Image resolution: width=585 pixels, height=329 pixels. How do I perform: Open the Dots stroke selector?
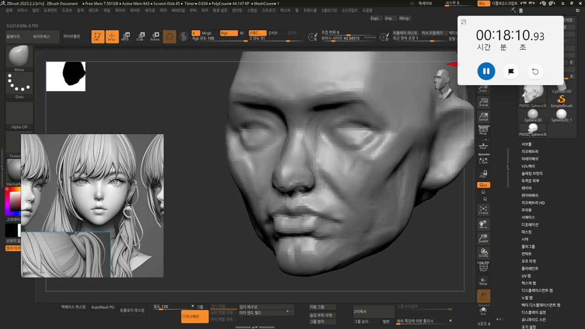[19, 85]
